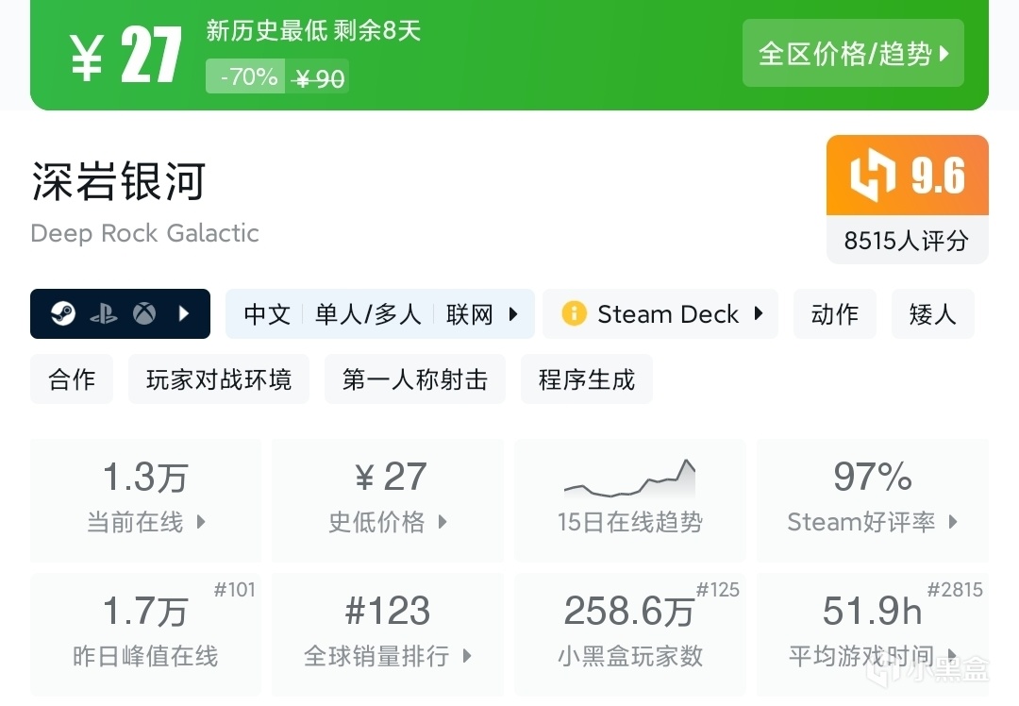Open the 全球销量排行 sales ranking
Viewport: 1019px width, 706px height.
(x=388, y=633)
